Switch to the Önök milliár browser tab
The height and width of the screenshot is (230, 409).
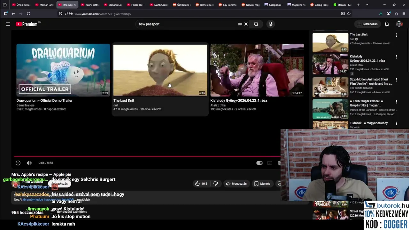pos(21,5)
